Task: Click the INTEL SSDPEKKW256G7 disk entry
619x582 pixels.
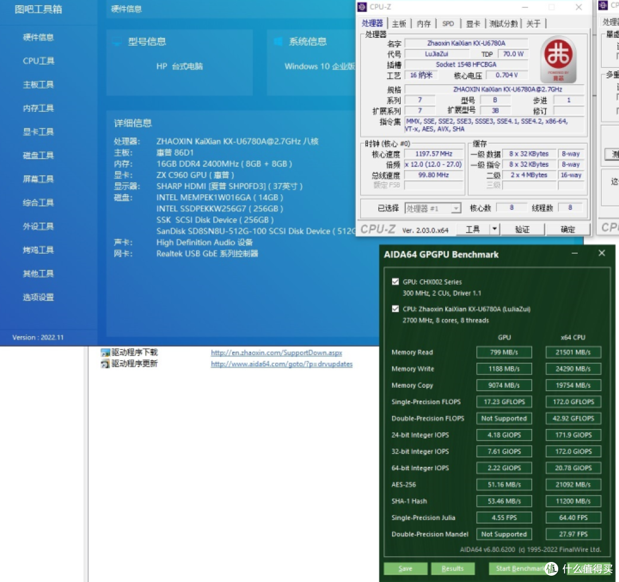Action: point(220,209)
